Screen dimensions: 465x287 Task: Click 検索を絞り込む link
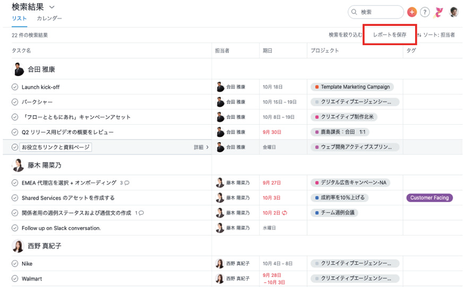(x=346, y=35)
